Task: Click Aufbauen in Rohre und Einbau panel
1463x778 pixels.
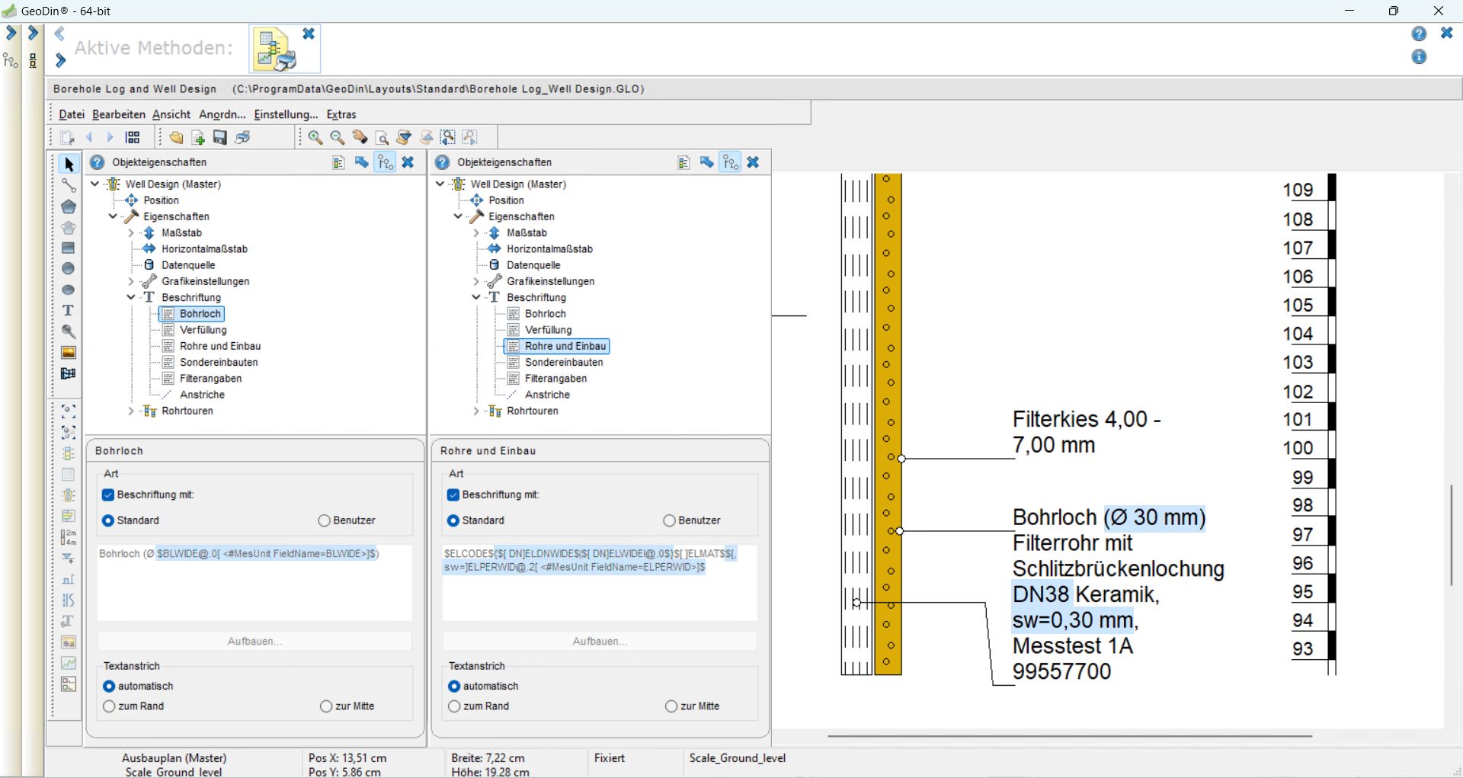Action: [600, 641]
